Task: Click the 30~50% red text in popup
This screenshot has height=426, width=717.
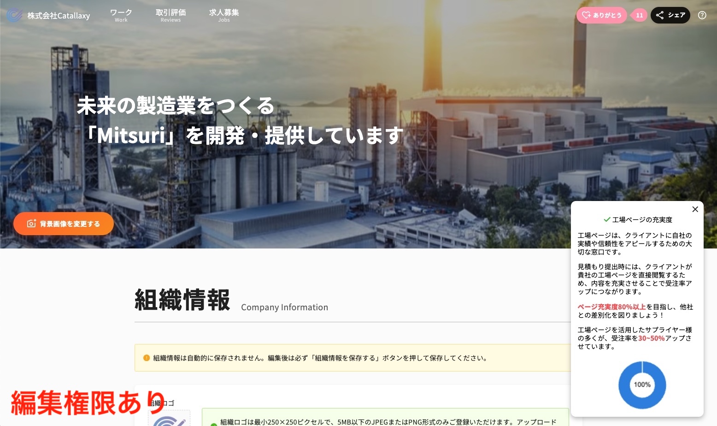Action: pos(651,338)
